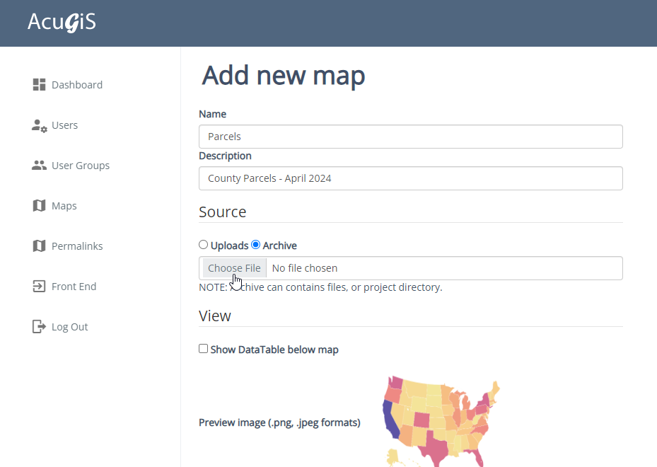Click the Dashboard grid icon

[39, 85]
